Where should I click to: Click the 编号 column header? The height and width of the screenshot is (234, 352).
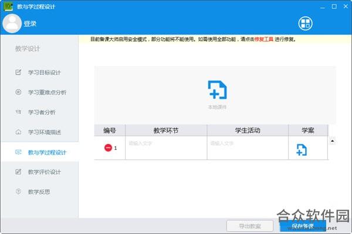[x=110, y=130]
